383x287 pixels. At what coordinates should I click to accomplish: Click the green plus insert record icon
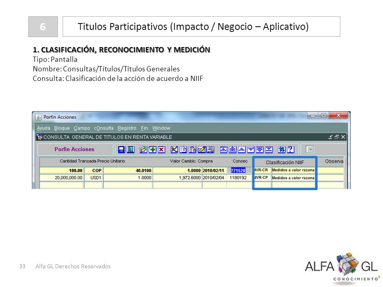point(152,149)
